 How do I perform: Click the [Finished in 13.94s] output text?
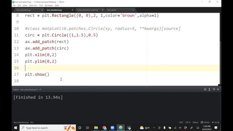(x=38, y=97)
